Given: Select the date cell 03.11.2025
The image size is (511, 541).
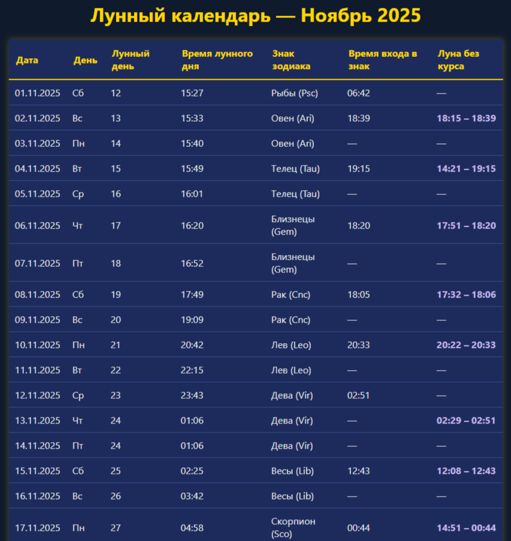Looking at the screenshot, I should click(x=38, y=143).
